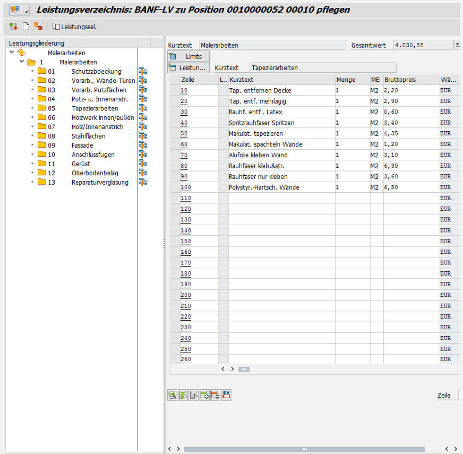
Task: Click the Leistungssel. button
Action: point(74,27)
